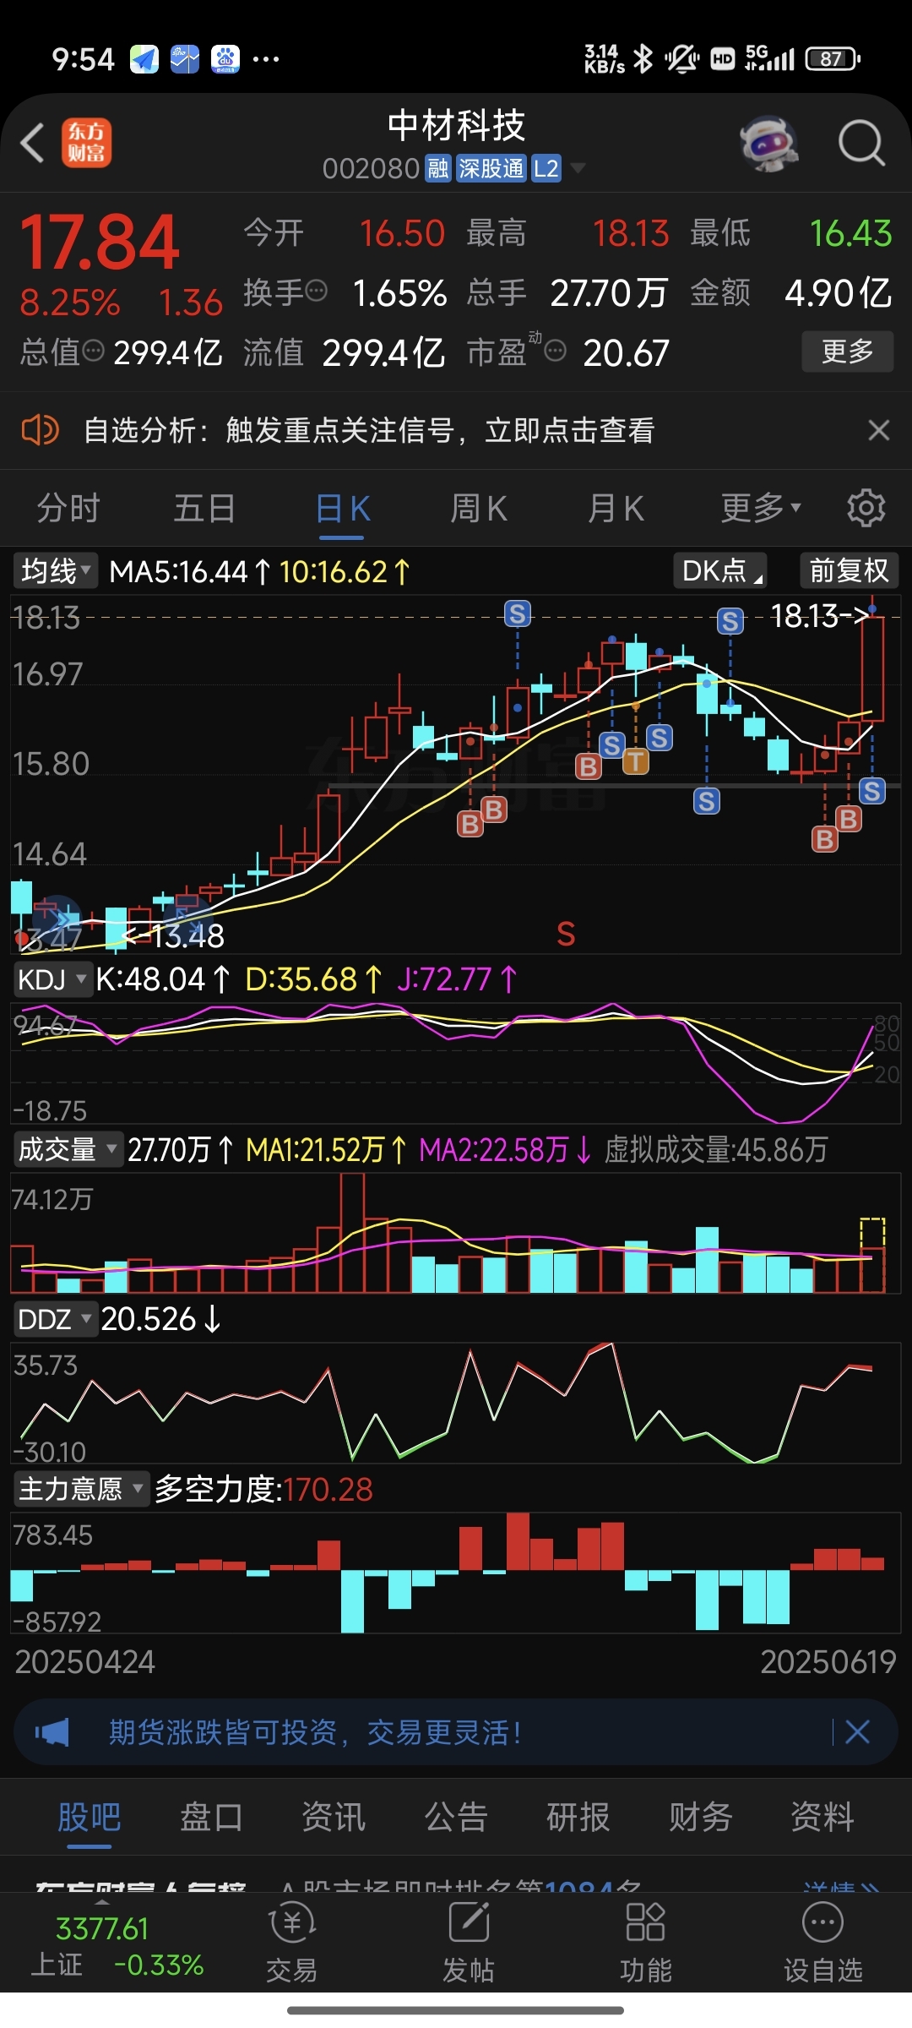Open the 资讯 tab
Viewport: 912px width, 2028px height.
coord(334,1816)
